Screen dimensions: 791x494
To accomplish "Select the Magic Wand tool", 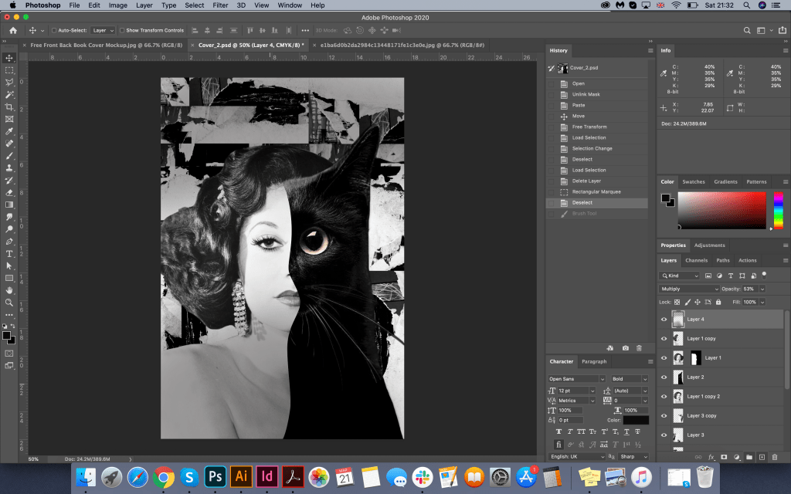I will tap(9, 94).
